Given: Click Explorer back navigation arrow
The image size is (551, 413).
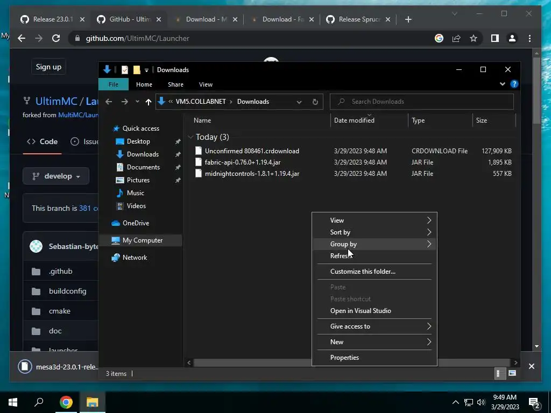Looking at the screenshot, I should pyautogui.click(x=109, y=102).
